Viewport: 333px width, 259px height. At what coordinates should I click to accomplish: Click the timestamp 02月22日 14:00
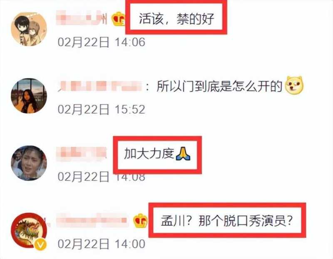(x=102, y=244)
